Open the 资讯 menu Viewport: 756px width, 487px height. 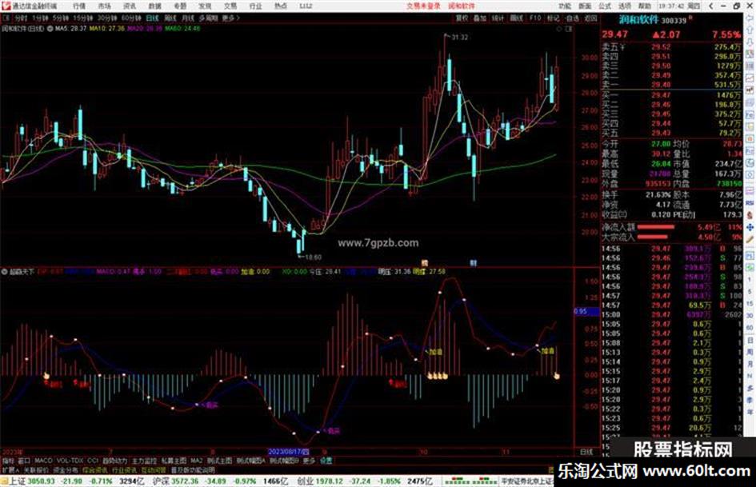130,6
